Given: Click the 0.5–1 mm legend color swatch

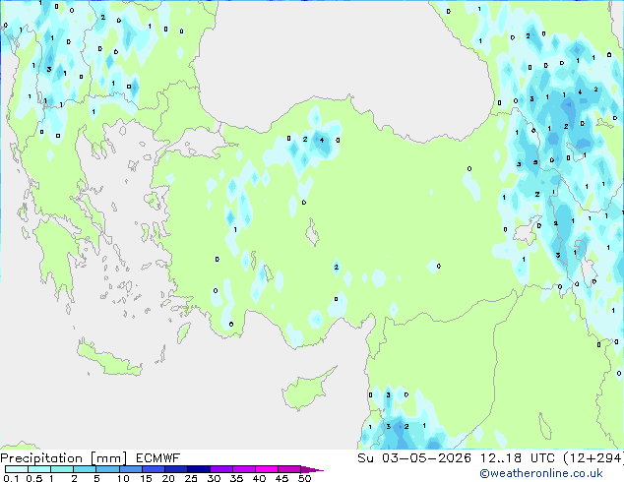Looking at the screenshot, I should click(x=39, y=469).
